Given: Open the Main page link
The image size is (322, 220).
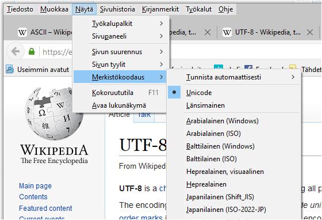Looking at the screenshot, I should 35,186.
